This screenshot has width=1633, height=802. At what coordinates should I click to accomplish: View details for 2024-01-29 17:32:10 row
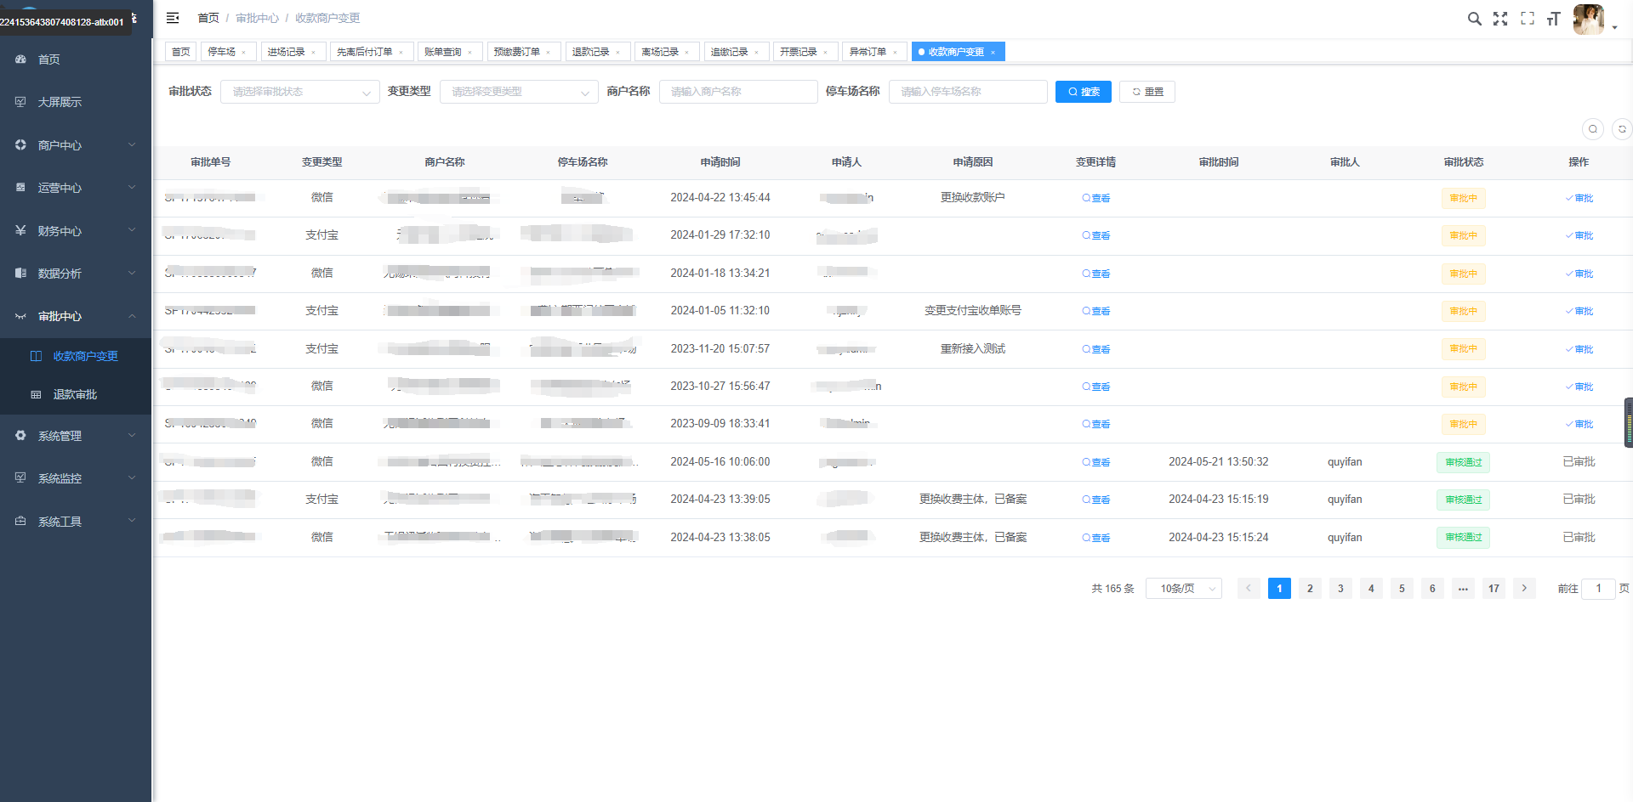(1095, 235)
